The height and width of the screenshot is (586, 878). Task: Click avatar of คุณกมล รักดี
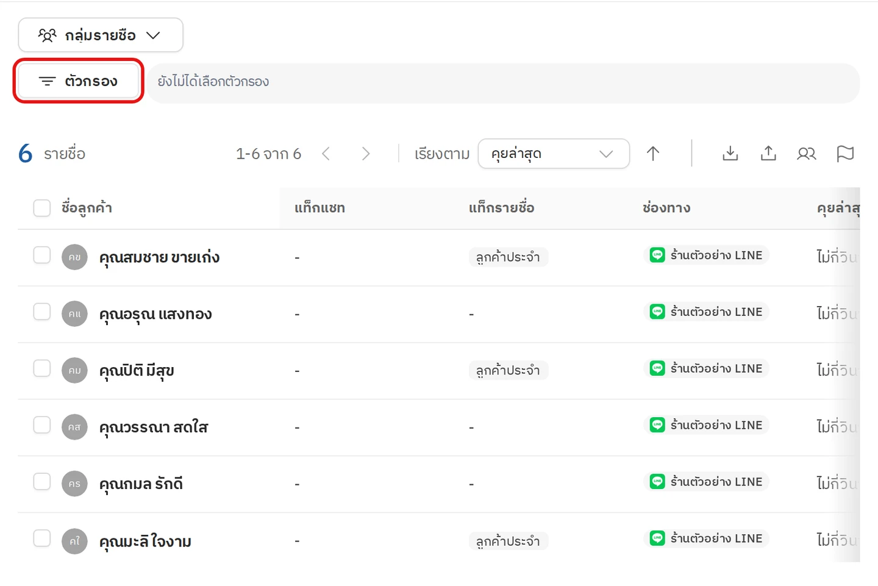click(x=74, y=484)
